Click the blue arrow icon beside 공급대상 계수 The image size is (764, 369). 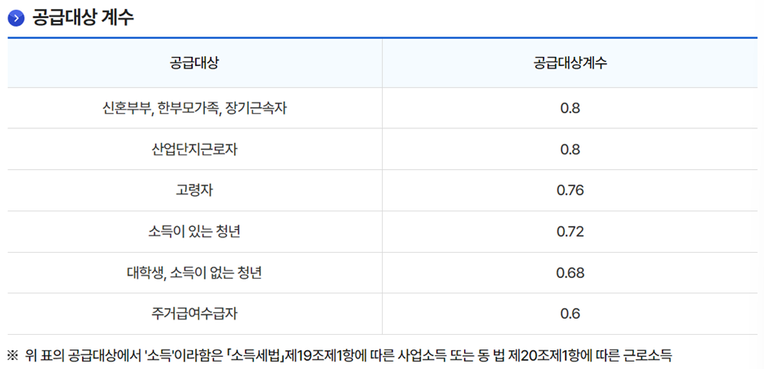[x=16, y=19]
